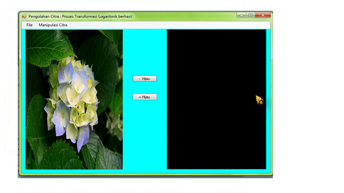344x193 pixels.
Task: Select the hydrangea flower source image
Action: click(74, 100)
